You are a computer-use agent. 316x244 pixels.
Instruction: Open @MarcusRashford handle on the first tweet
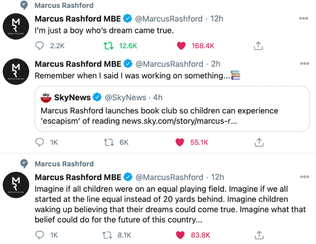tap(169, 19)
